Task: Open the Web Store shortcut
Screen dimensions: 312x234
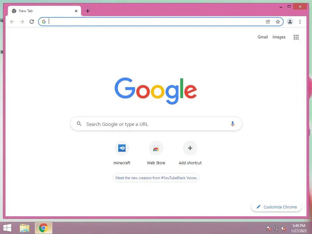Action: (x=156, y=153)
